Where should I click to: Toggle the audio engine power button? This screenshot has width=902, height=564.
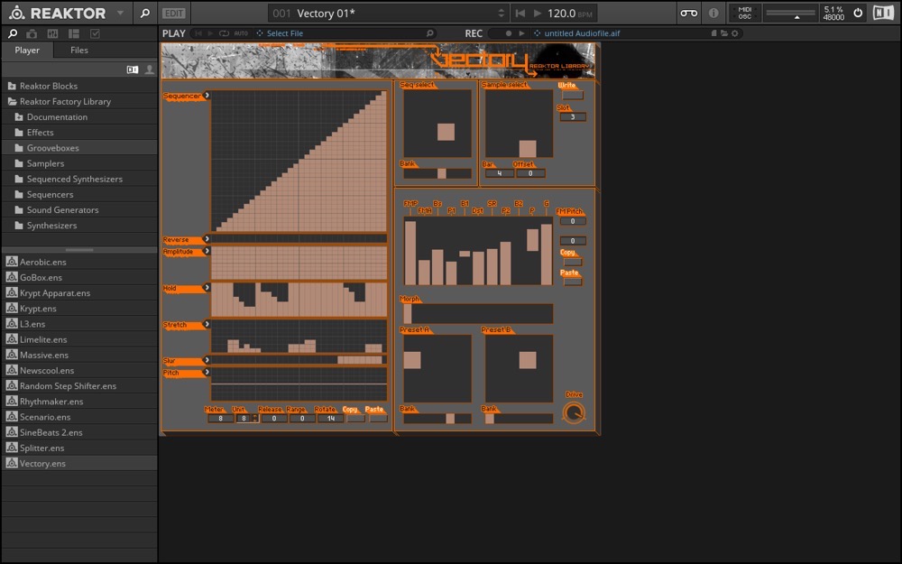[x=858, y=13]
